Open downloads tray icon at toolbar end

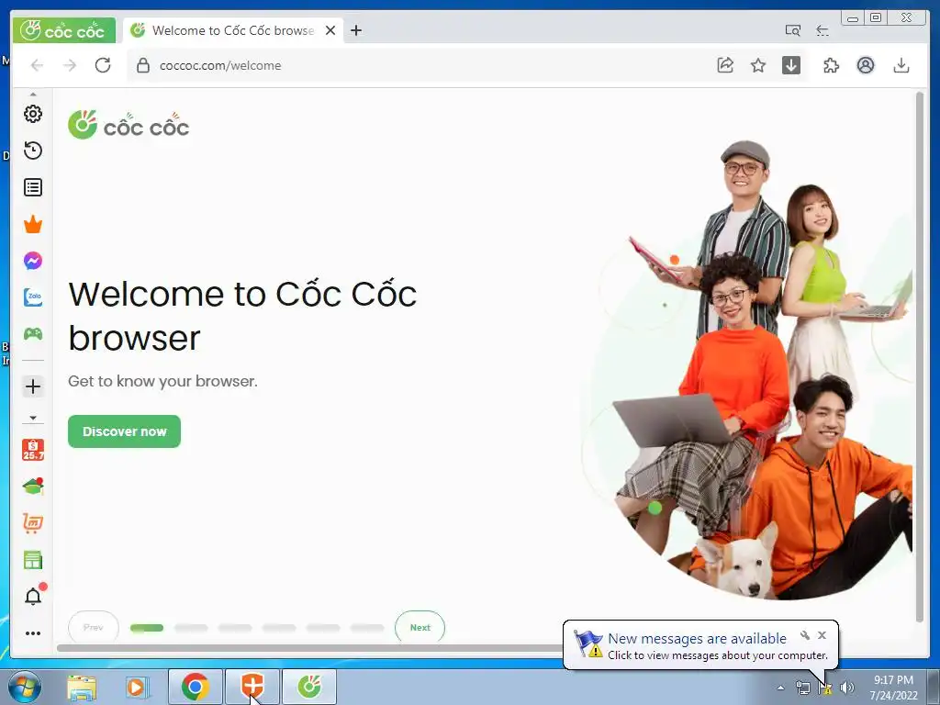pyautogui.click(x=901, y=65)
